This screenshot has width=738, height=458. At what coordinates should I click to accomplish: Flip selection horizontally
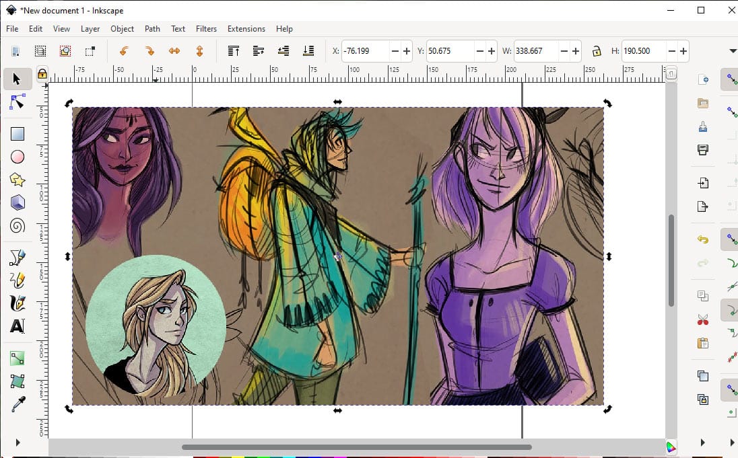pyautogui.click(x=174, y=51)
